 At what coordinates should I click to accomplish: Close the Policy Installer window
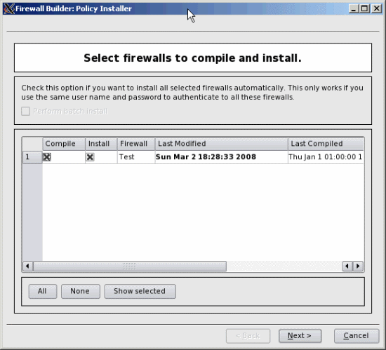[x=377, y=8]
